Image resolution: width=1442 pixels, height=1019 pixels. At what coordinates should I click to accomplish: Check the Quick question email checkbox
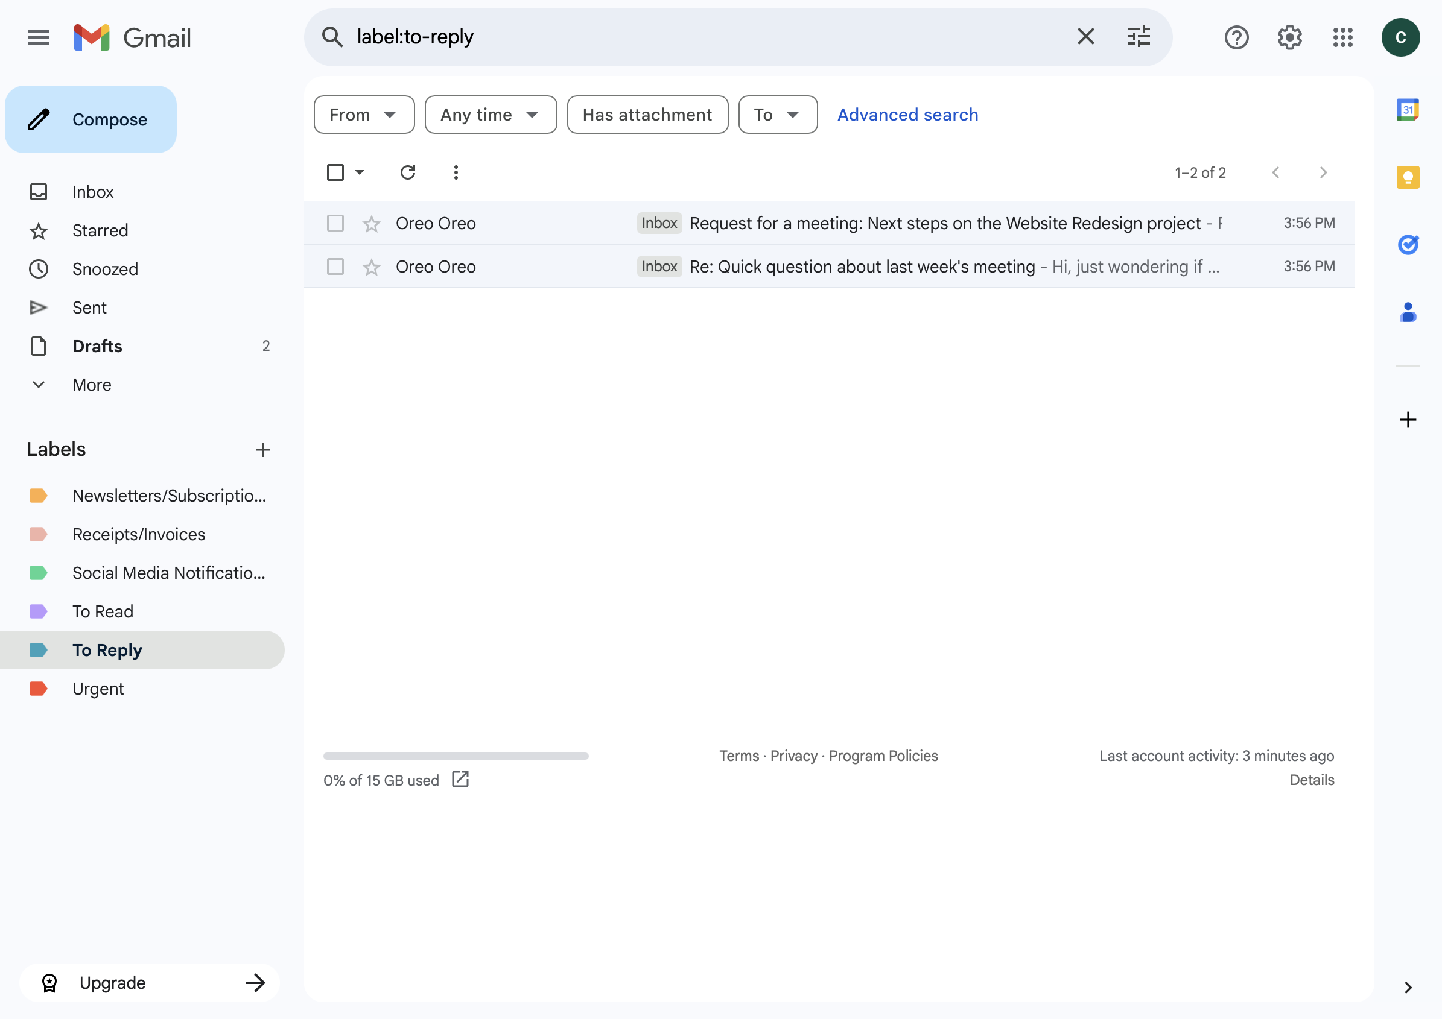335,267
